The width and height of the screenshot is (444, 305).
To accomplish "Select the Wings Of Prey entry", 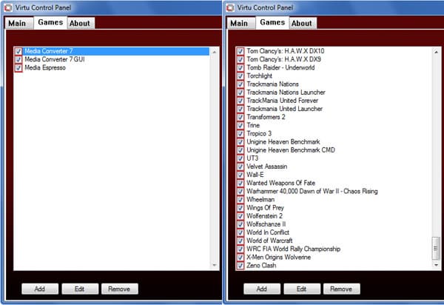I will pos(265,208).
